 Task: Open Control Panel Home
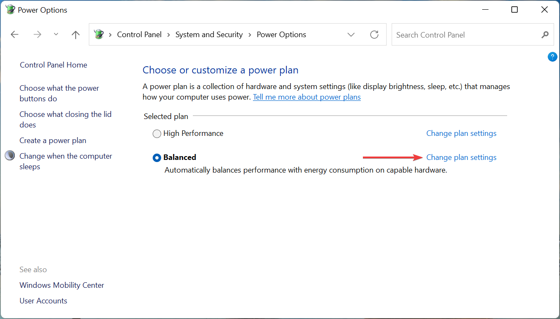(53, 65)
